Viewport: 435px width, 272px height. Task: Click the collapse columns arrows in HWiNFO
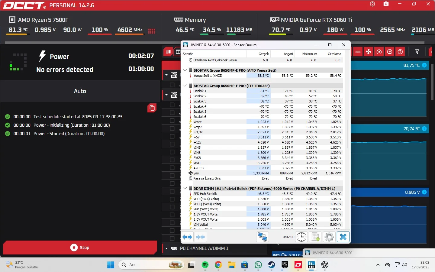click(x=200, y=237)
